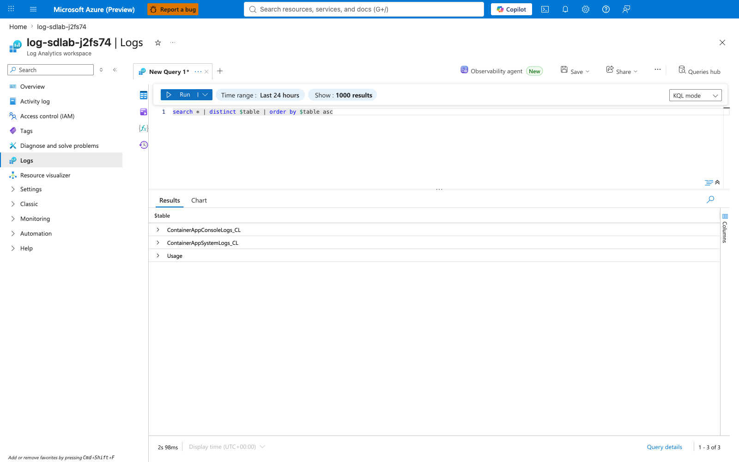This screenshot has height=462, width=739.
Task: Open the Azure portal hamburger menu
Action: point(33,9)
